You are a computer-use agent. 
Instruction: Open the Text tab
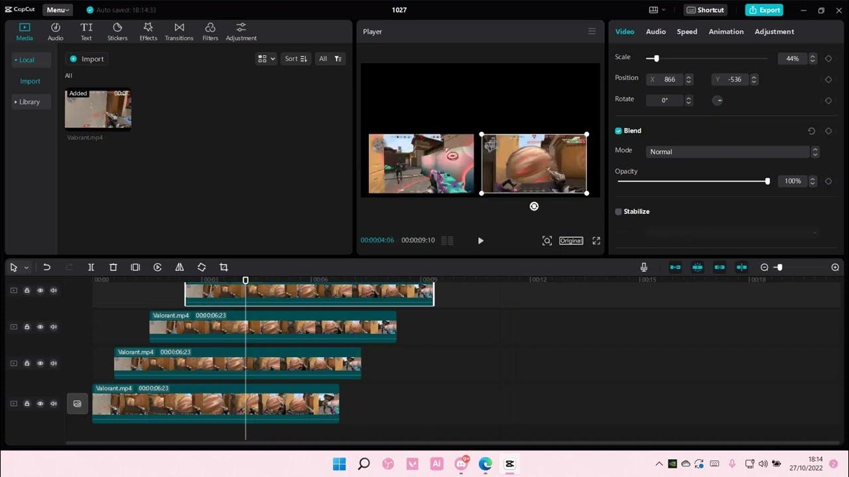86,31
